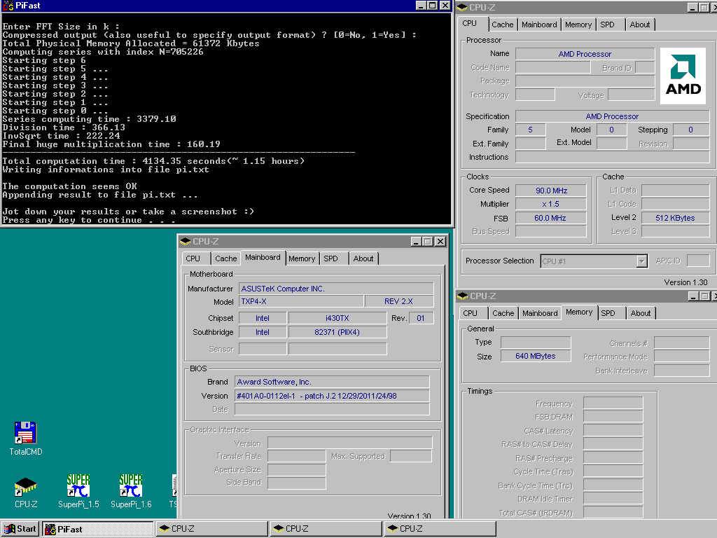Click the Model field TXP4-X

tap(301, 301)
